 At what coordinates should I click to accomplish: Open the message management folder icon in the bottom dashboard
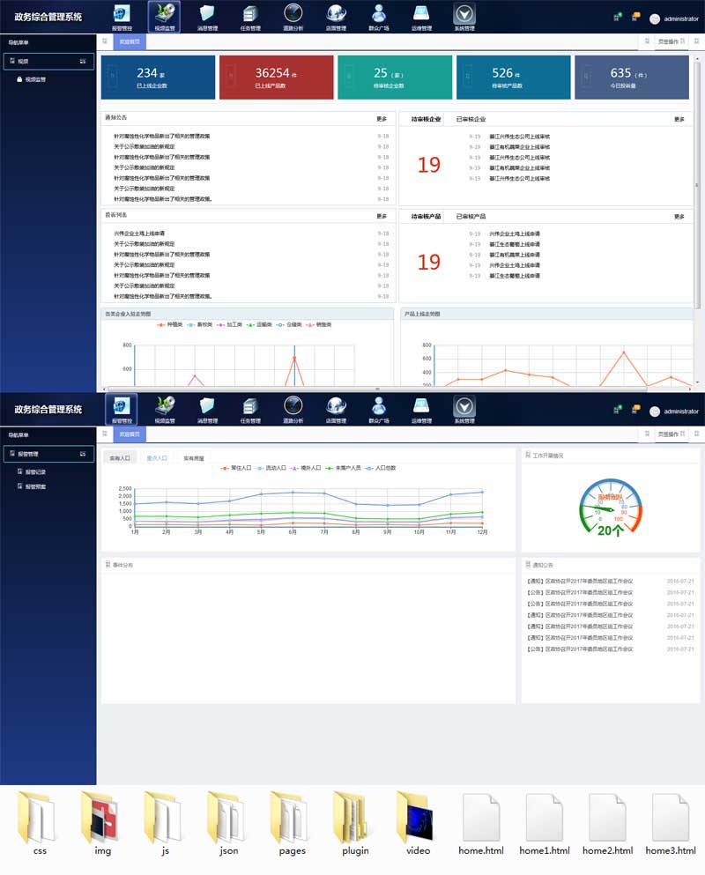207,409
